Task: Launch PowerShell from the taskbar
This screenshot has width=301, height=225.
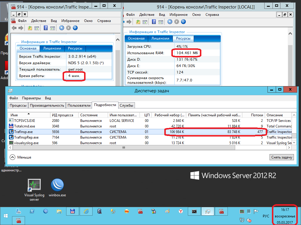Action: point(32,212)
